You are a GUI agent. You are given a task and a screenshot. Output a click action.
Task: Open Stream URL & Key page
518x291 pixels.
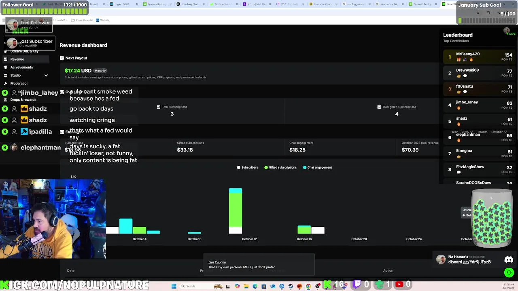pos(25,51)
